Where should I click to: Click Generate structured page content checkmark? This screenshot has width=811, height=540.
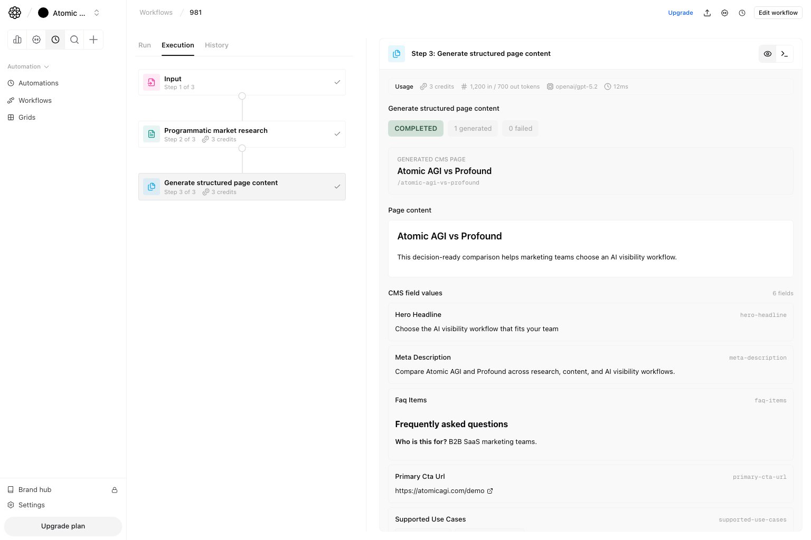pos(337,187)
